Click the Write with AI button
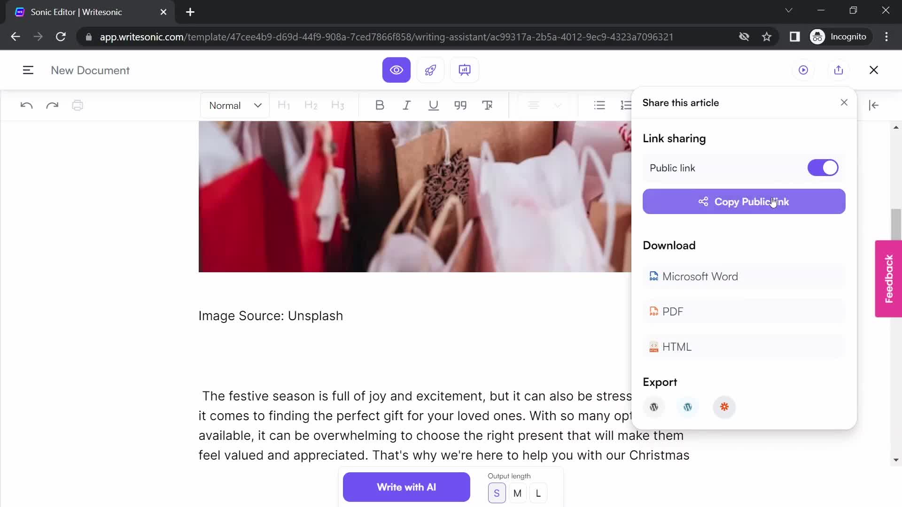The width and height of the screenshot is (902, 507). click(x=407, y=488)
